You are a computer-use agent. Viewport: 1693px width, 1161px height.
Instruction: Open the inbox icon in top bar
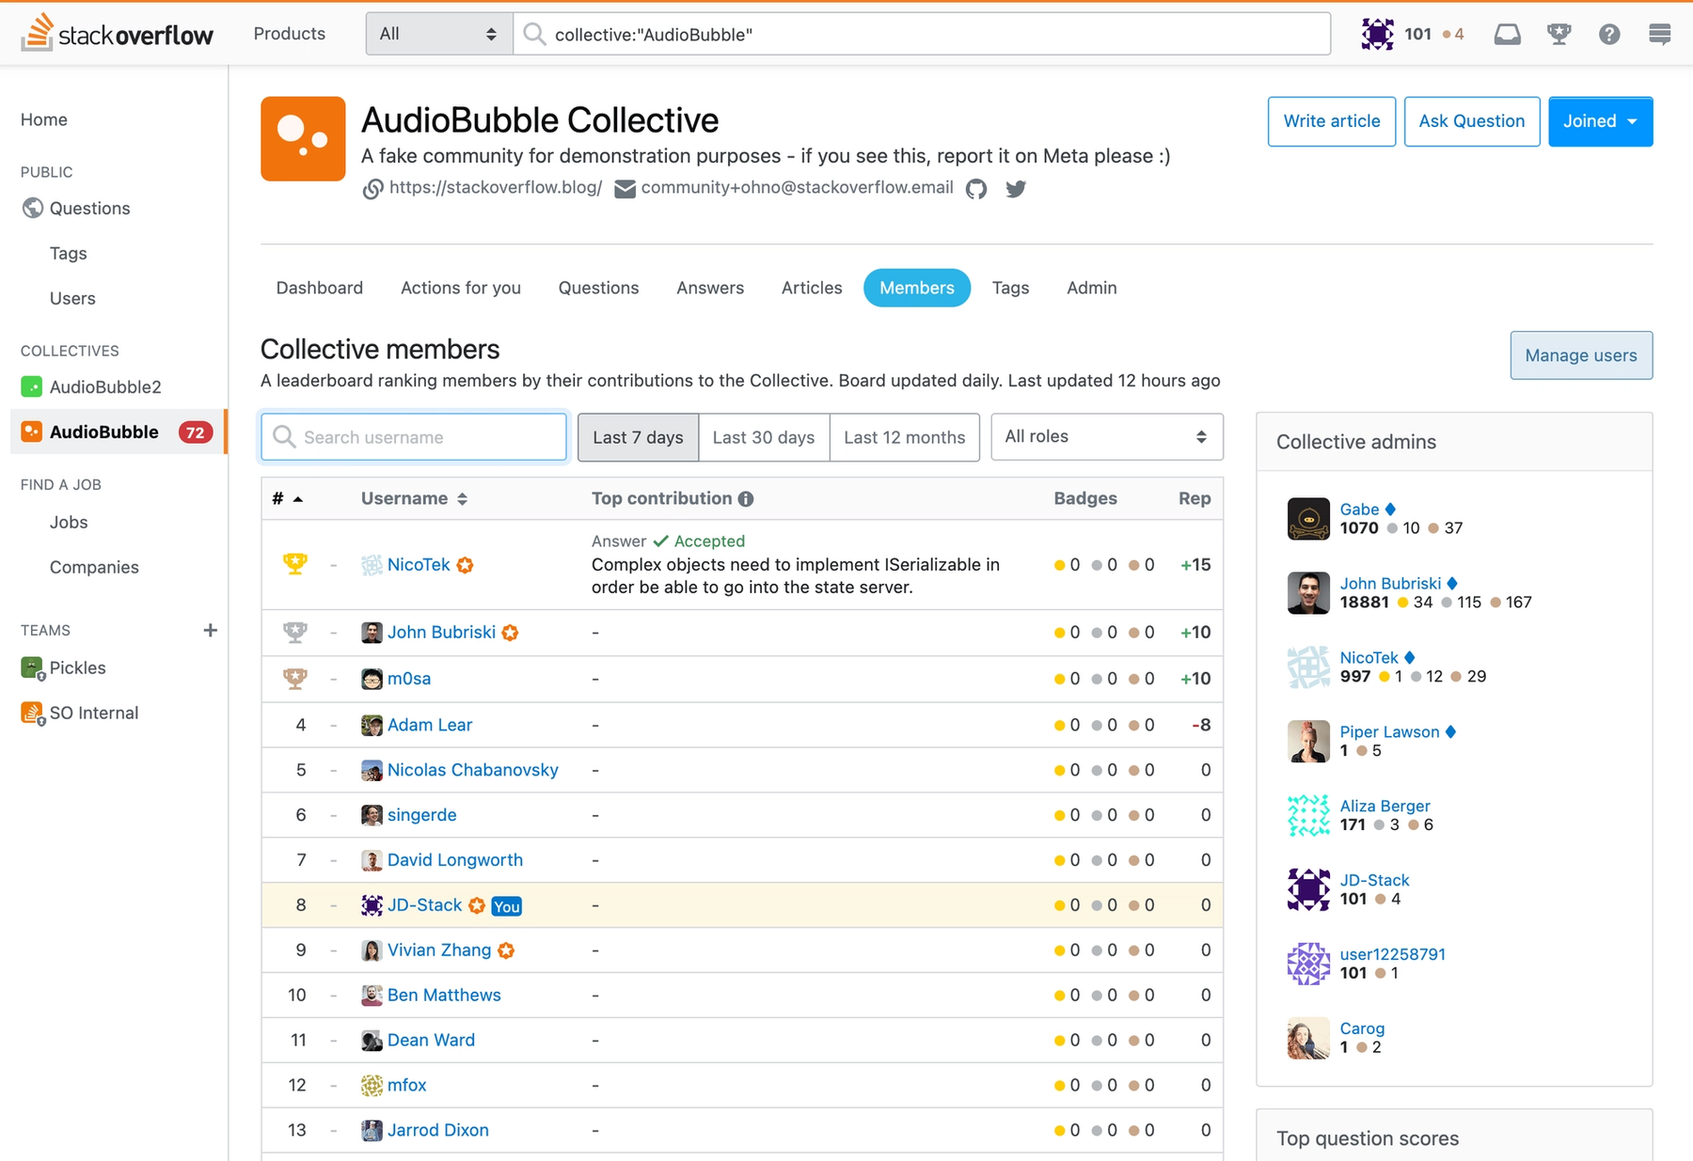point(1507,35)
